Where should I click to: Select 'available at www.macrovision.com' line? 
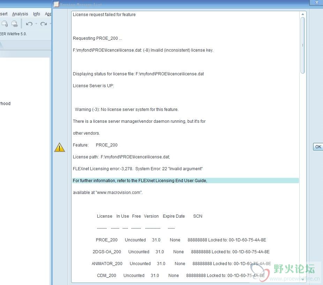coord(186,193)
